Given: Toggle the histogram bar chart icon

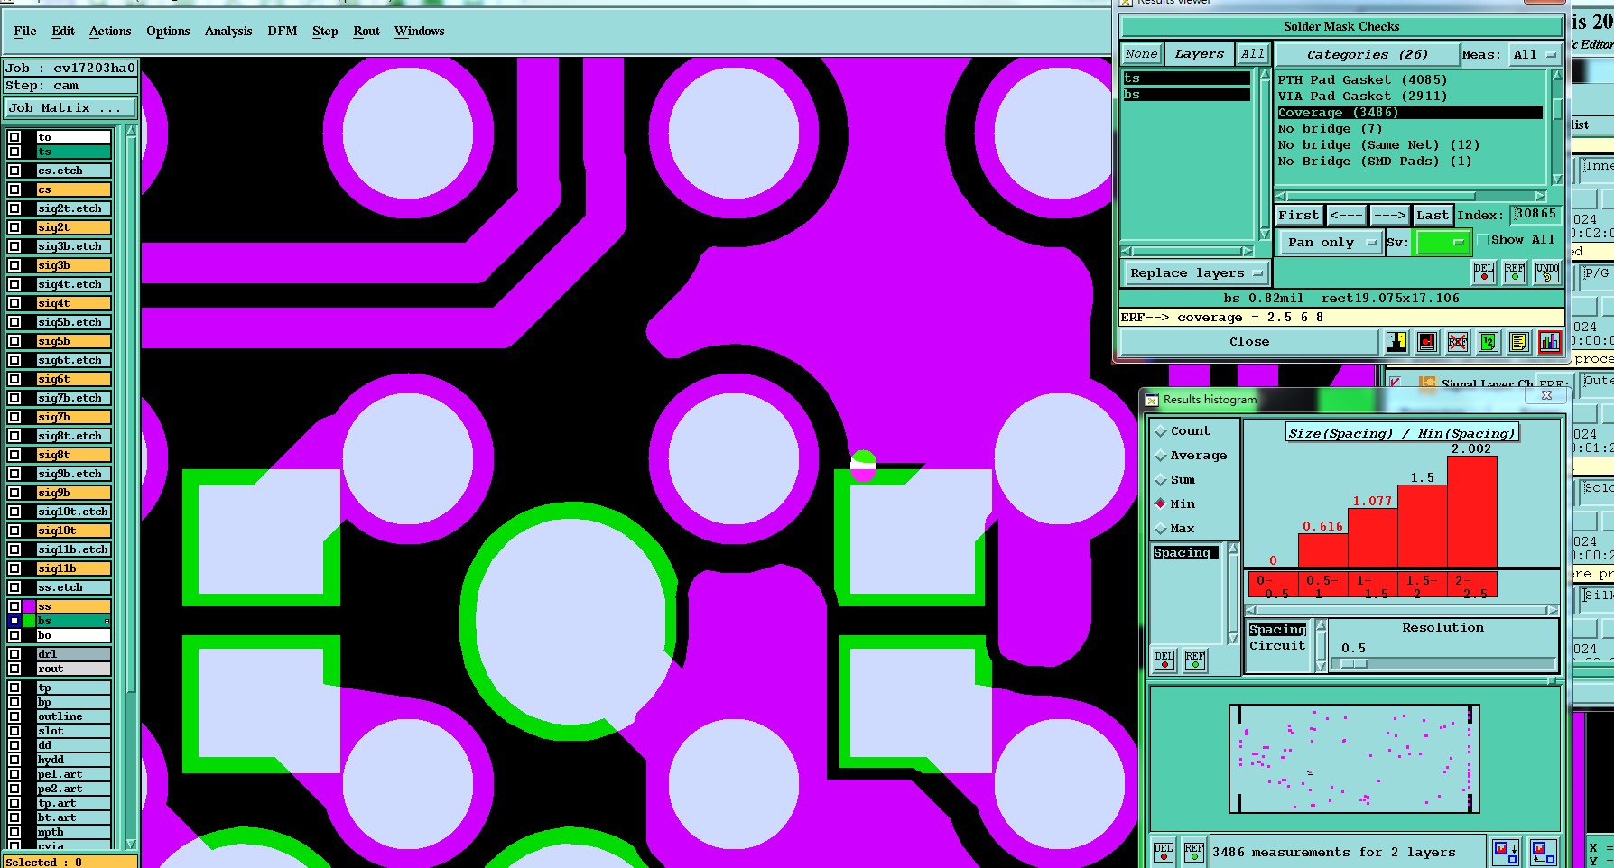Looking at the screenshot, I should click(1550, 342).
